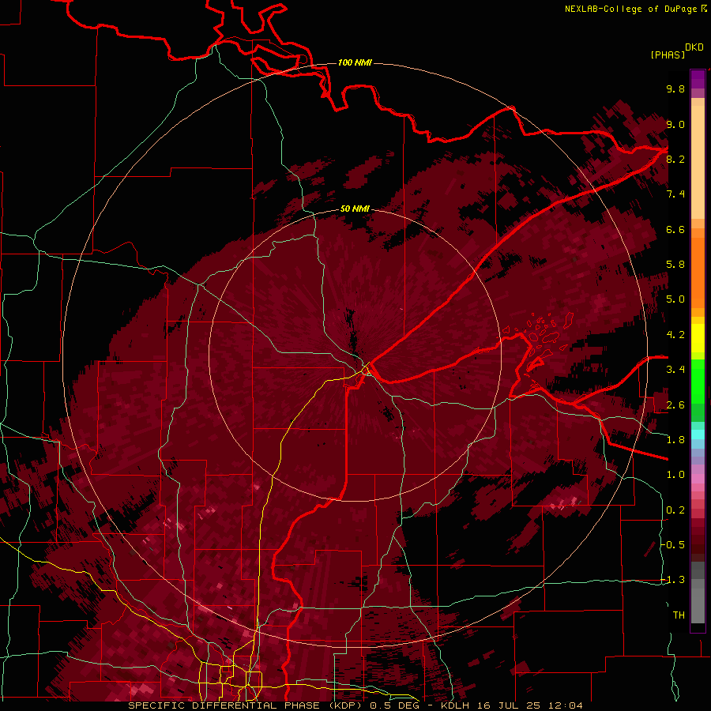Select the 6.6 legend value
Screen dimensions: 711x711
pyautogui.click(x=675, y=229)
